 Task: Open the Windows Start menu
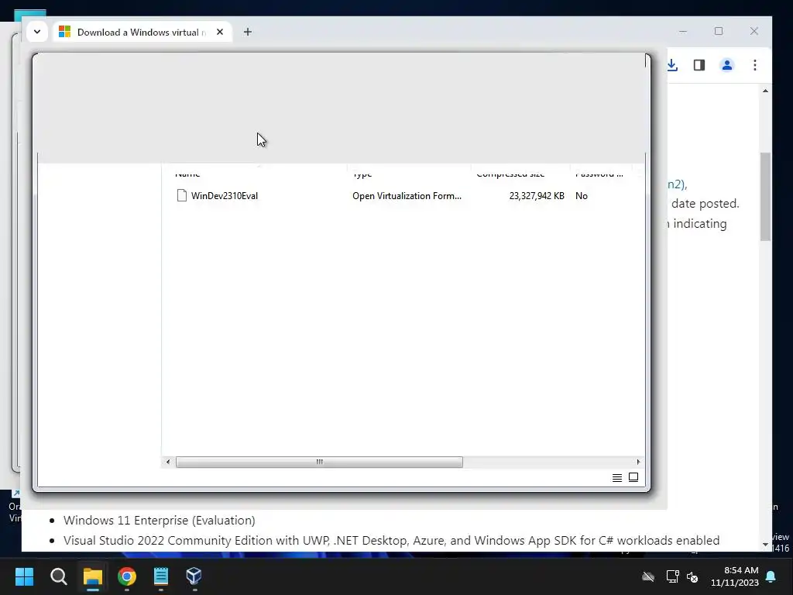point(24,576)
